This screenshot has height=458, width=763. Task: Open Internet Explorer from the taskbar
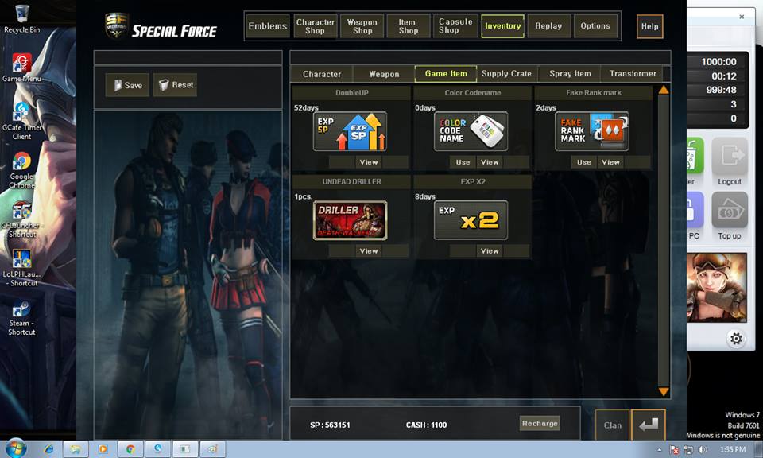(x=48, y=449)
